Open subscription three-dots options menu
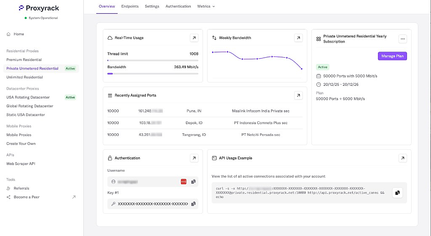431x236 pixels. click(402, 39)
